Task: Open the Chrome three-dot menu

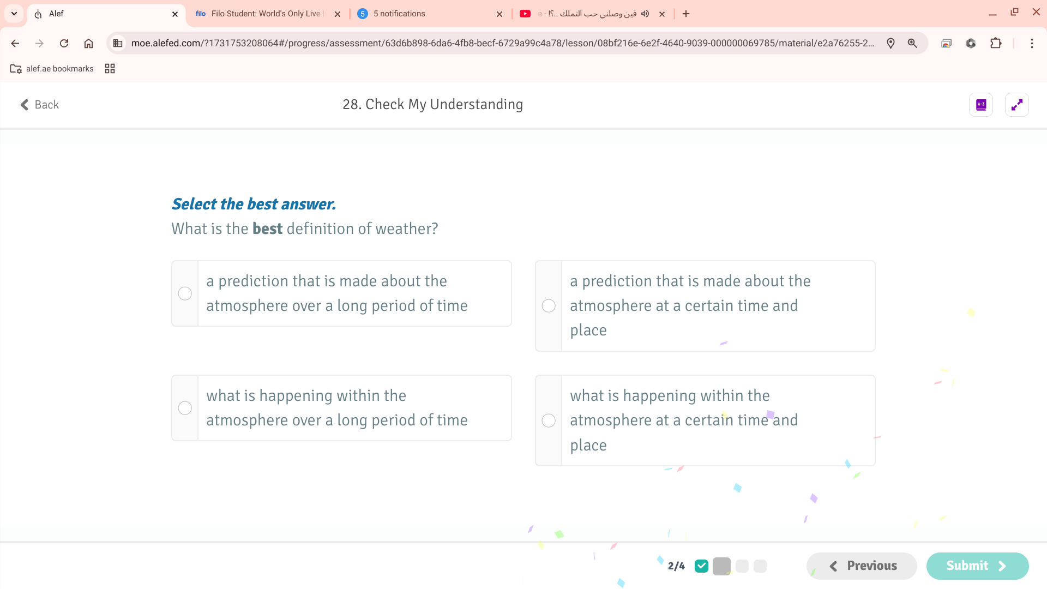Action: tap(1032, 43)
